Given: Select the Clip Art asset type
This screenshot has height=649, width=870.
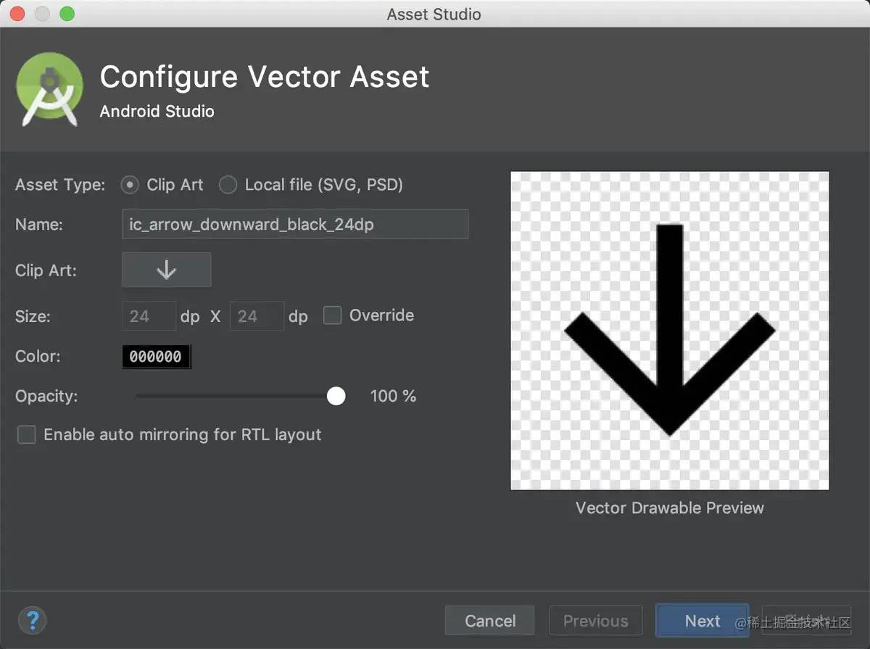Looking at the screenshot, I should [129, 185].
